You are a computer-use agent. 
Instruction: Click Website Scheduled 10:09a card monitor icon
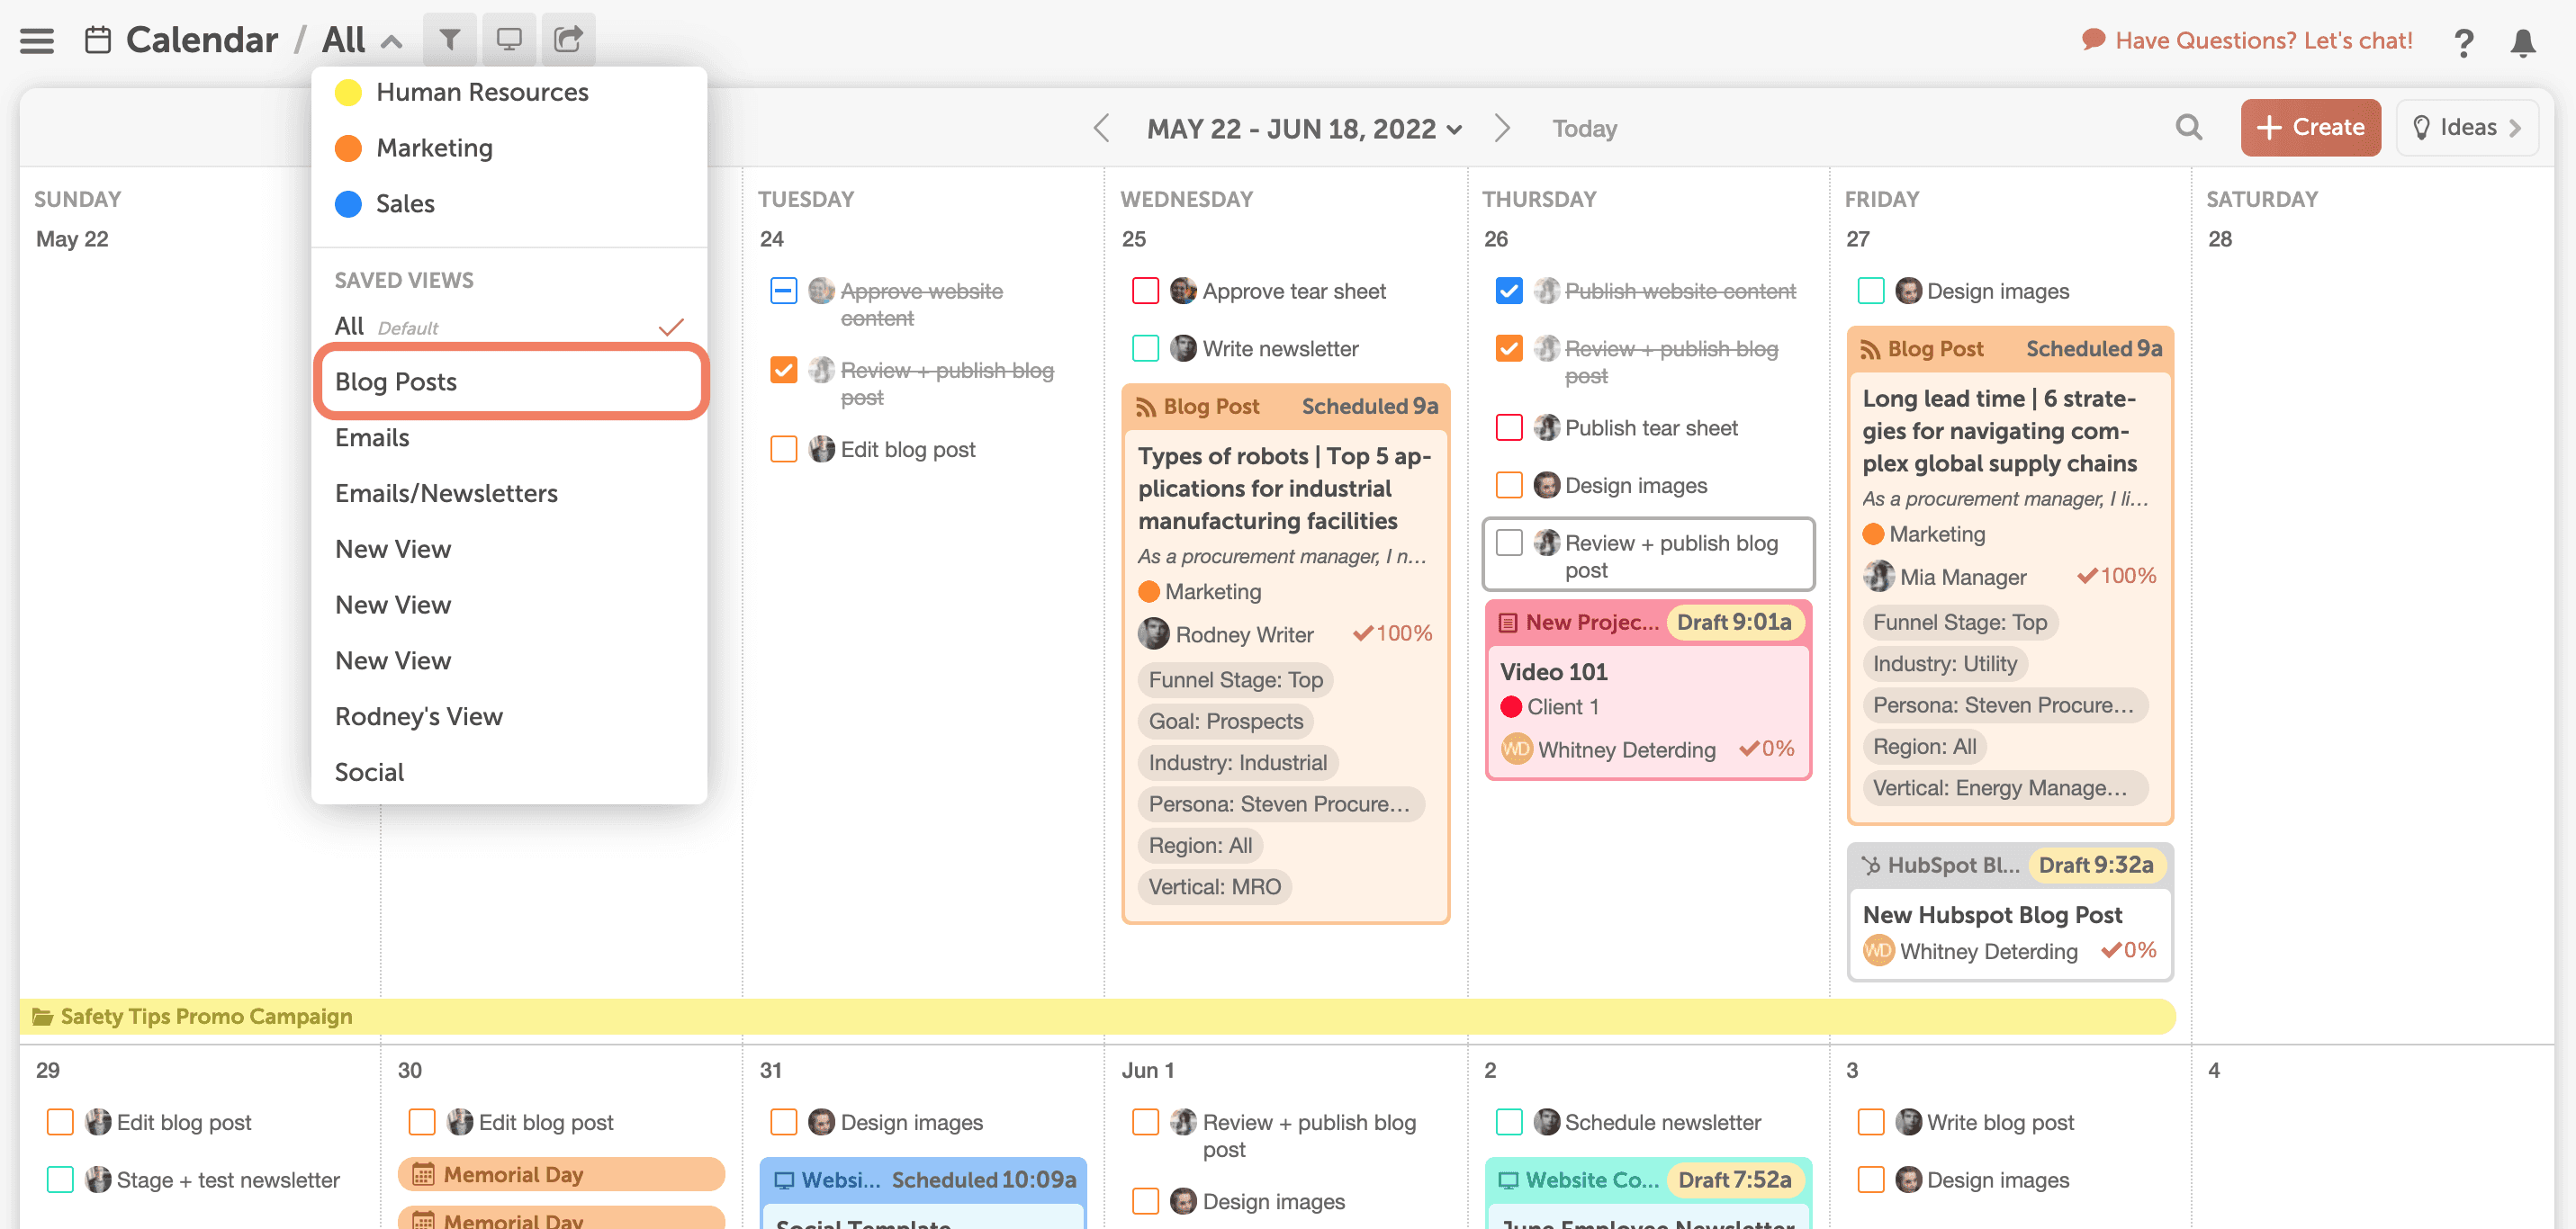coord(784,1180)
